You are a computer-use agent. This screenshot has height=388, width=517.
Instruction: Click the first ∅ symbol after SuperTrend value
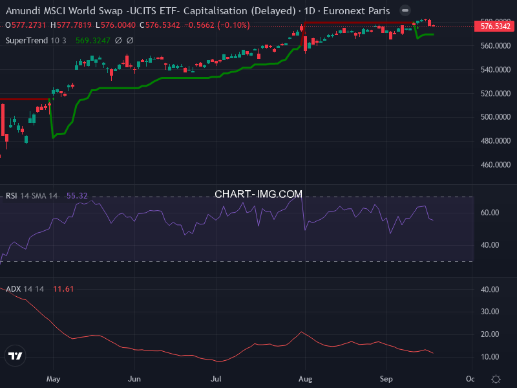coord(118,40)
